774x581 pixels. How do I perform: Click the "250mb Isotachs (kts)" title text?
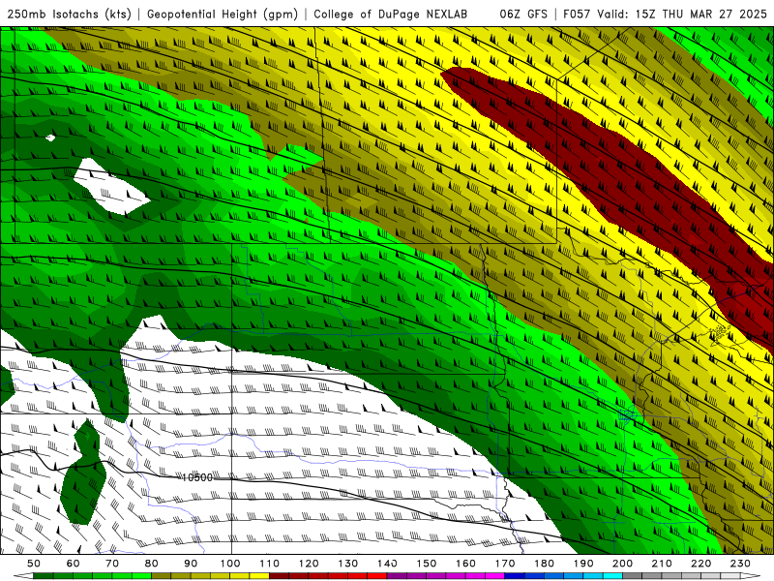point(69,14)
